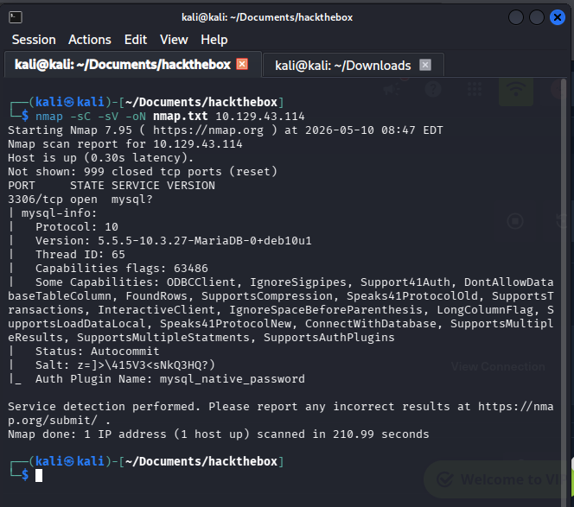Click the 'Nmap done: 1 IP address' summary line
Image resolution: width=574 pixels, height=507 pixels.
coord(218,434)
